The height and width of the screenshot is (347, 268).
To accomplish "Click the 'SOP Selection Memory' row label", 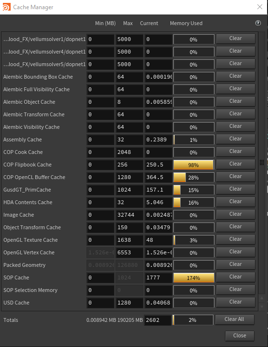I will tap(30, 290).
